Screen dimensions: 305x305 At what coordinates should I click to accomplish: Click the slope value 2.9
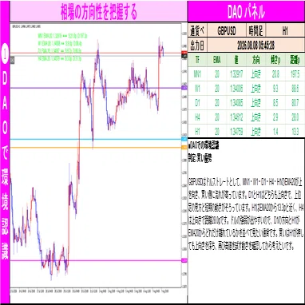(275, 117)
